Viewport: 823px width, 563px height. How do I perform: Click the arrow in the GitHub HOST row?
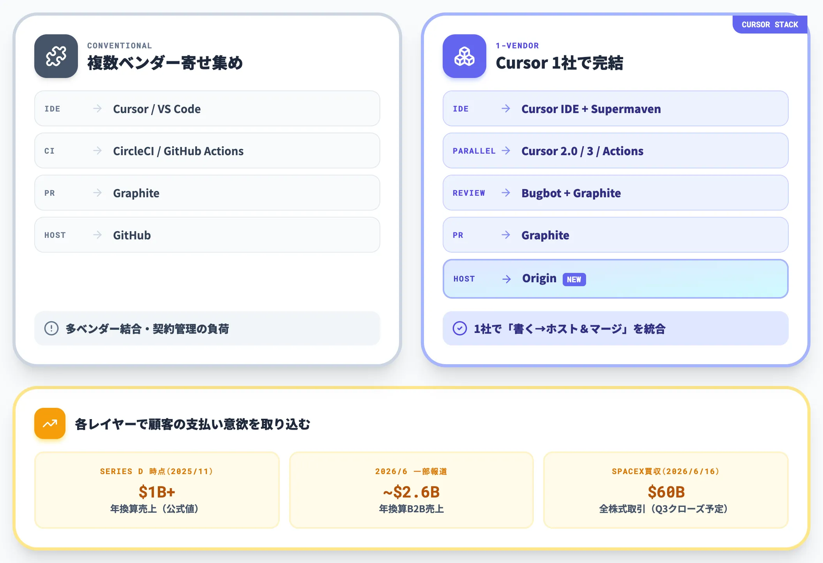97,235
